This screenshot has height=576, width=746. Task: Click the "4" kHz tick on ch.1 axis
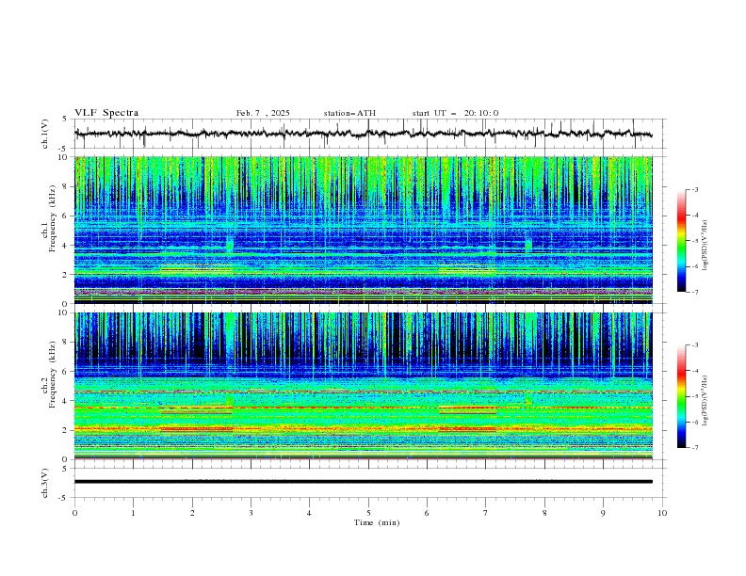tap(65, 246)
